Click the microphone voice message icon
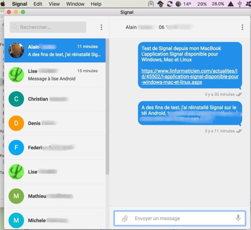 tap(238, 218)
